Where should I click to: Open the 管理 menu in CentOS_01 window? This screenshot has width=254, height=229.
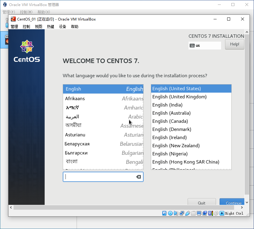click(x=14, y=27)
